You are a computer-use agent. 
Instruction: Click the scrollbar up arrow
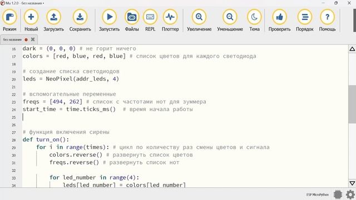click(x=352, y=49)
